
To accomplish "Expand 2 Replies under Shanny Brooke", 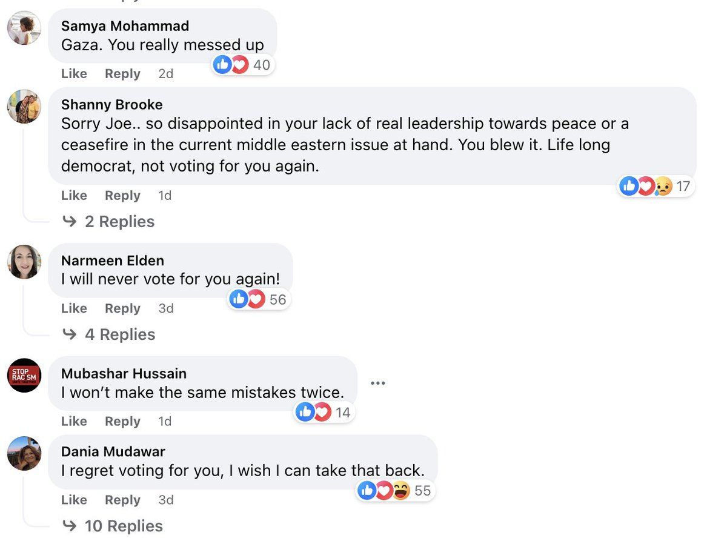I will pyautogui.click(x=119, y=222).
